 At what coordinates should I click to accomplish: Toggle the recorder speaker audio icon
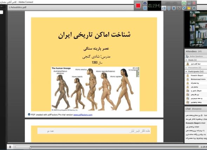tap(164, 8)
